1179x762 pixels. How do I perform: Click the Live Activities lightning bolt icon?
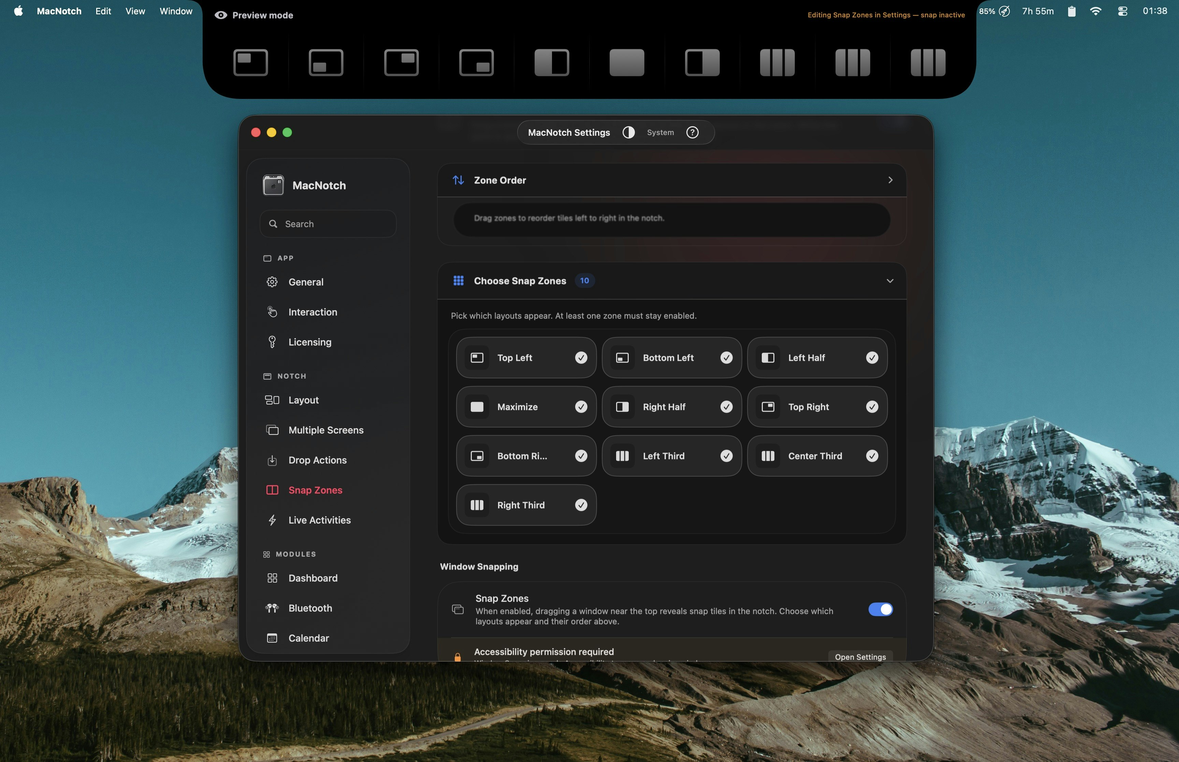click(272, 520)
